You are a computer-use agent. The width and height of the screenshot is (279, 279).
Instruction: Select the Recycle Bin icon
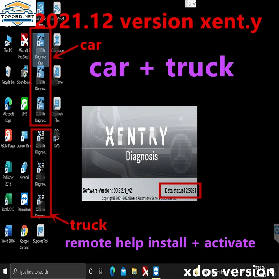[8, 75]
